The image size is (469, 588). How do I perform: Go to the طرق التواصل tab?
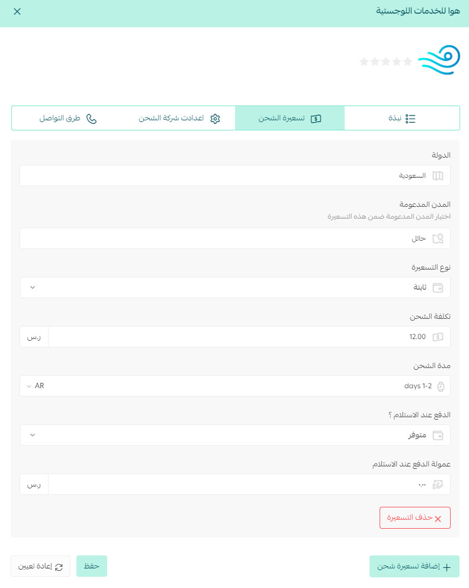tap(68, 119)
